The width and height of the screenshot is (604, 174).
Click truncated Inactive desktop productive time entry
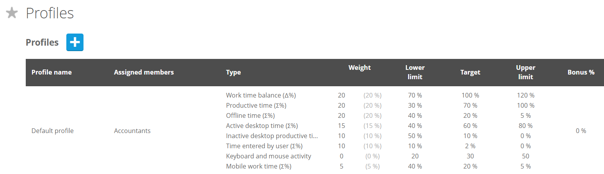[x=272, y=136]
